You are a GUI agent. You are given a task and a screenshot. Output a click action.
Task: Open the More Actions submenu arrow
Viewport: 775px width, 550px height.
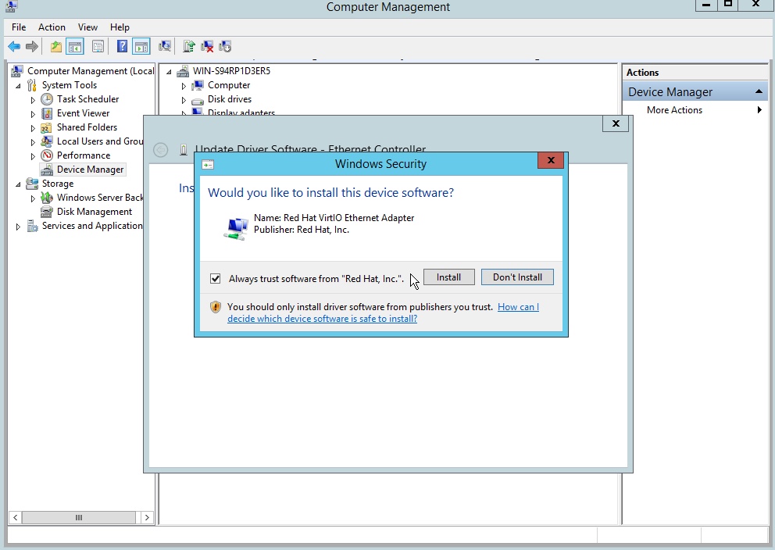click(759, 109)
